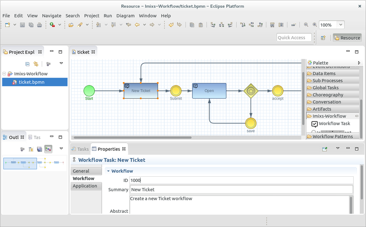The image size is (366, 227).
Task: Open Run launch dropdown arrow
Action: [x=60, y=25]
